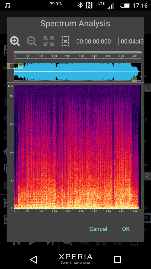Tap the clear selection dashed box icon
Screen dimensions: 151x269
click(65, 41)
